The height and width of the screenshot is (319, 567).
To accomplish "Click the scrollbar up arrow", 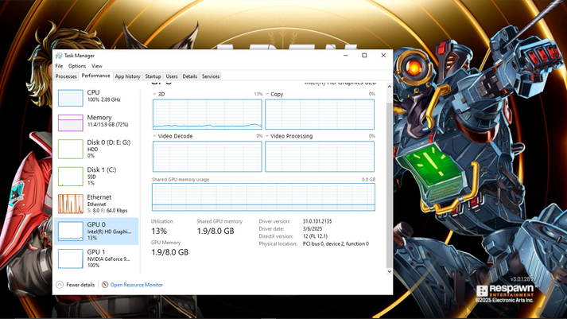I will pyautogui.click(x=389, y=87).
